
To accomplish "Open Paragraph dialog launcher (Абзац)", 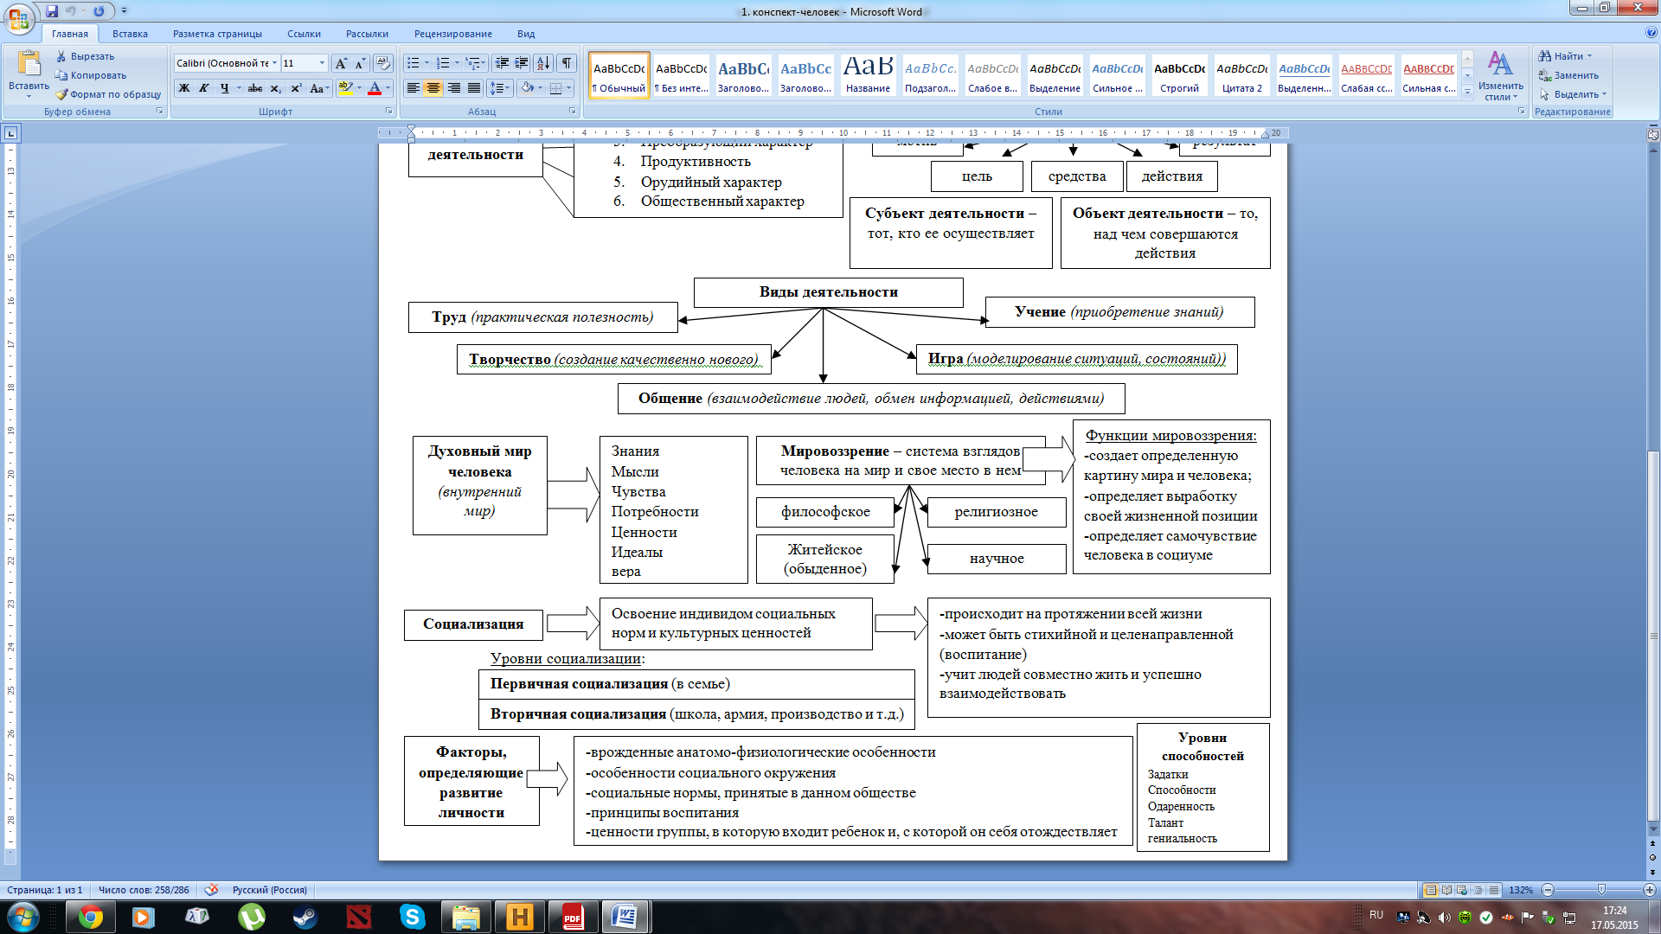I will tap(573, 112).
